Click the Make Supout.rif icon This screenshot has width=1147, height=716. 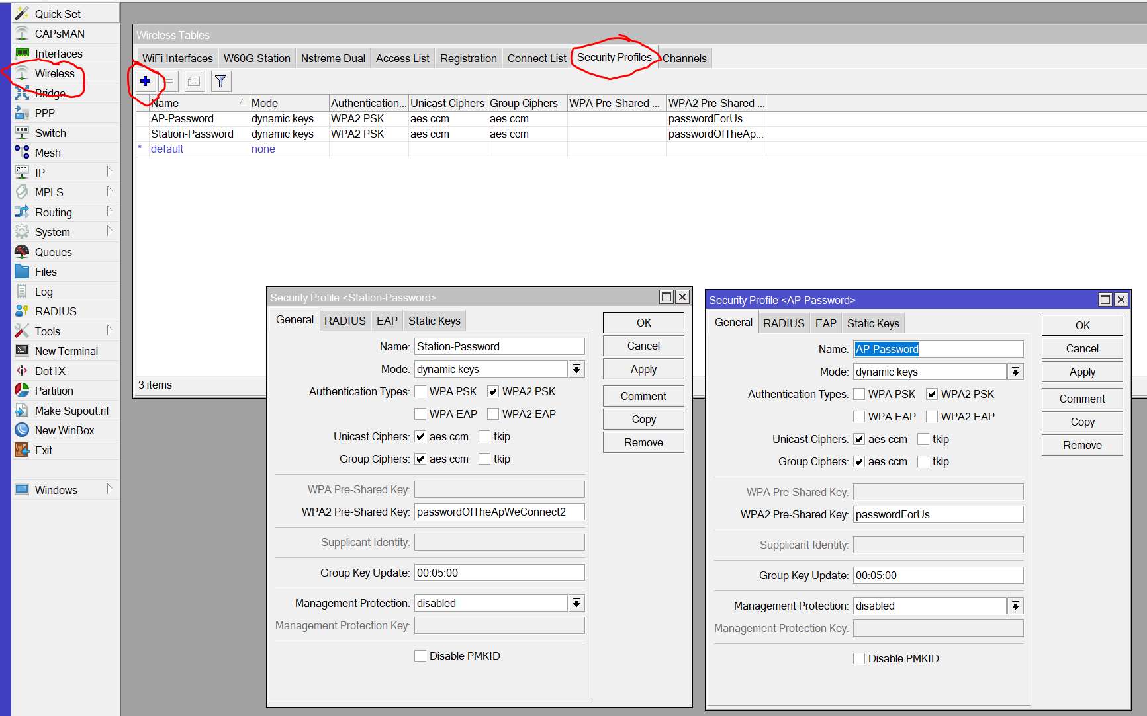22,410
